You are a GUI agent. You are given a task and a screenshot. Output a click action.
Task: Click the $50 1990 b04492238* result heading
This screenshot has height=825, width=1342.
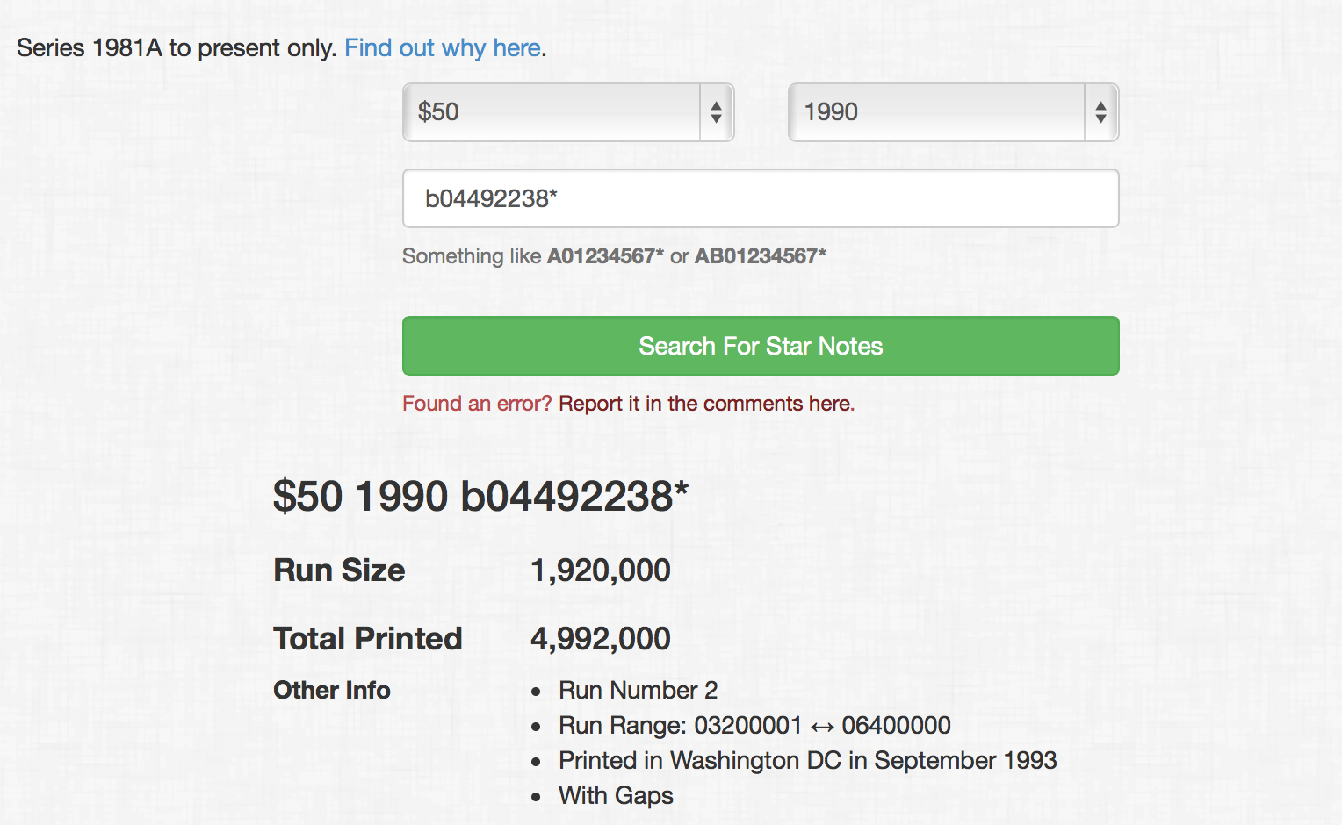pos(480,496)
